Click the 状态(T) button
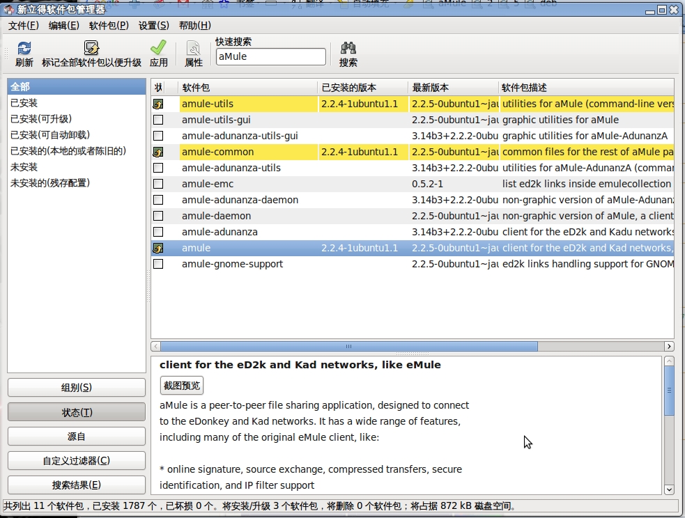 click(77, 412)
